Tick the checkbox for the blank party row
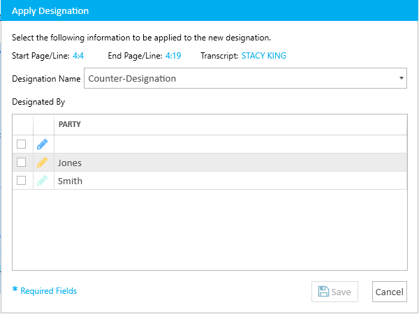Viewport: 419px width, 314px height. (22, 144)
